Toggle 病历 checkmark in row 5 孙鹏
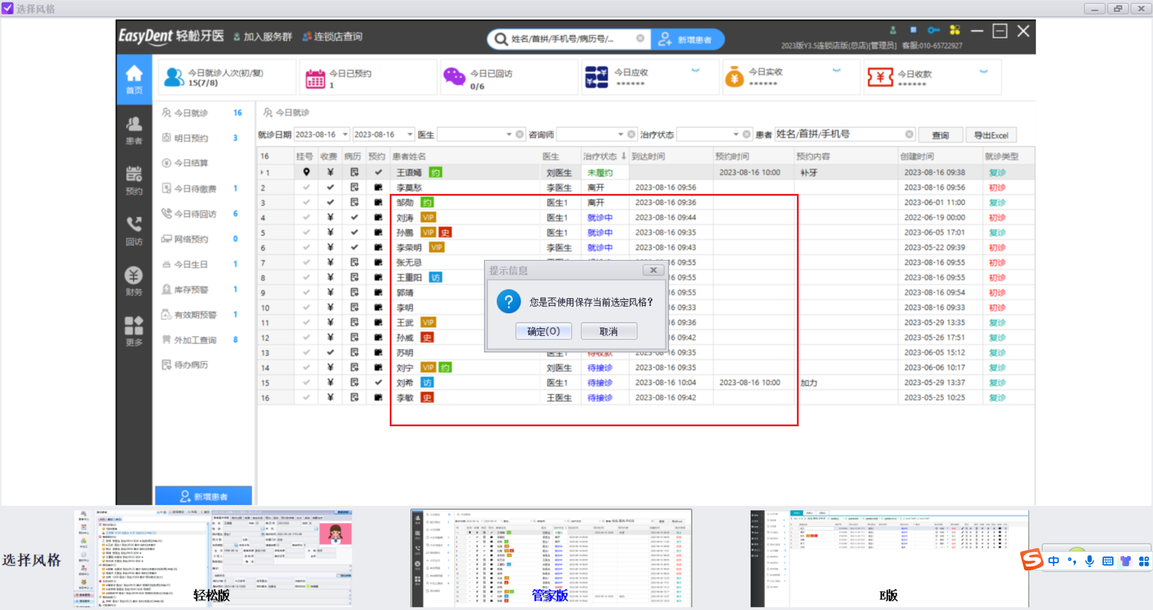 point(354,232)
